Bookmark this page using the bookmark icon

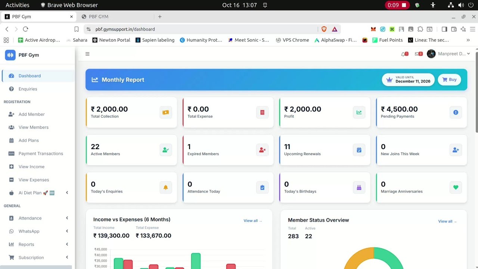point(77,29)
